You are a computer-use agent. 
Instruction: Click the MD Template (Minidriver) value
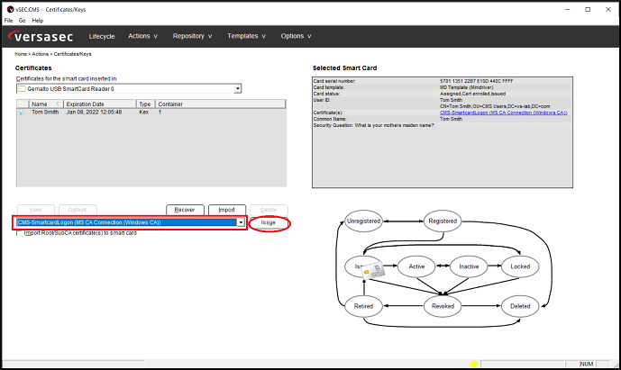tap(467, 87)
